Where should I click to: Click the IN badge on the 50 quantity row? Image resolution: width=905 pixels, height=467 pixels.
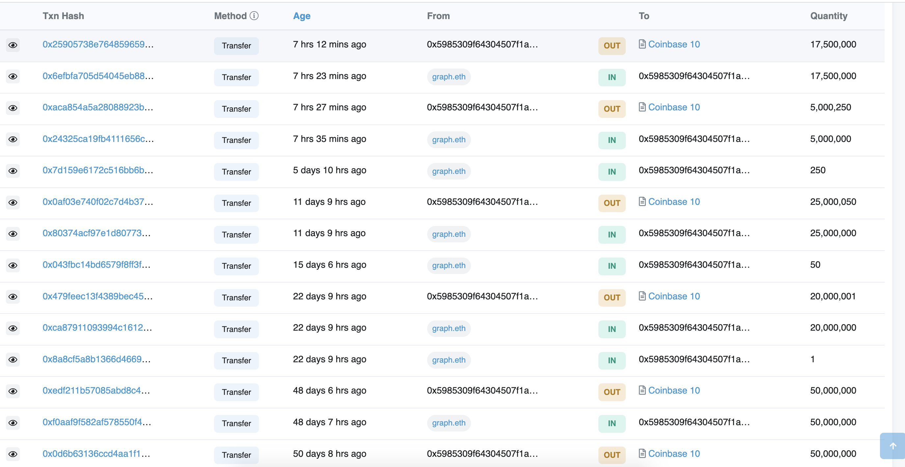pyautogui.click(x=611, y=266)
